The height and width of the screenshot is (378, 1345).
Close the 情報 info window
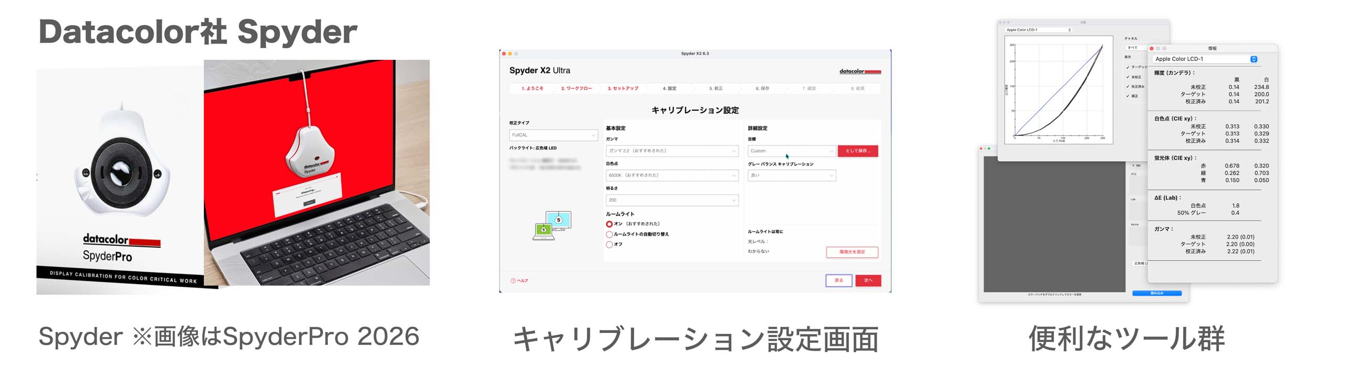1152,48
